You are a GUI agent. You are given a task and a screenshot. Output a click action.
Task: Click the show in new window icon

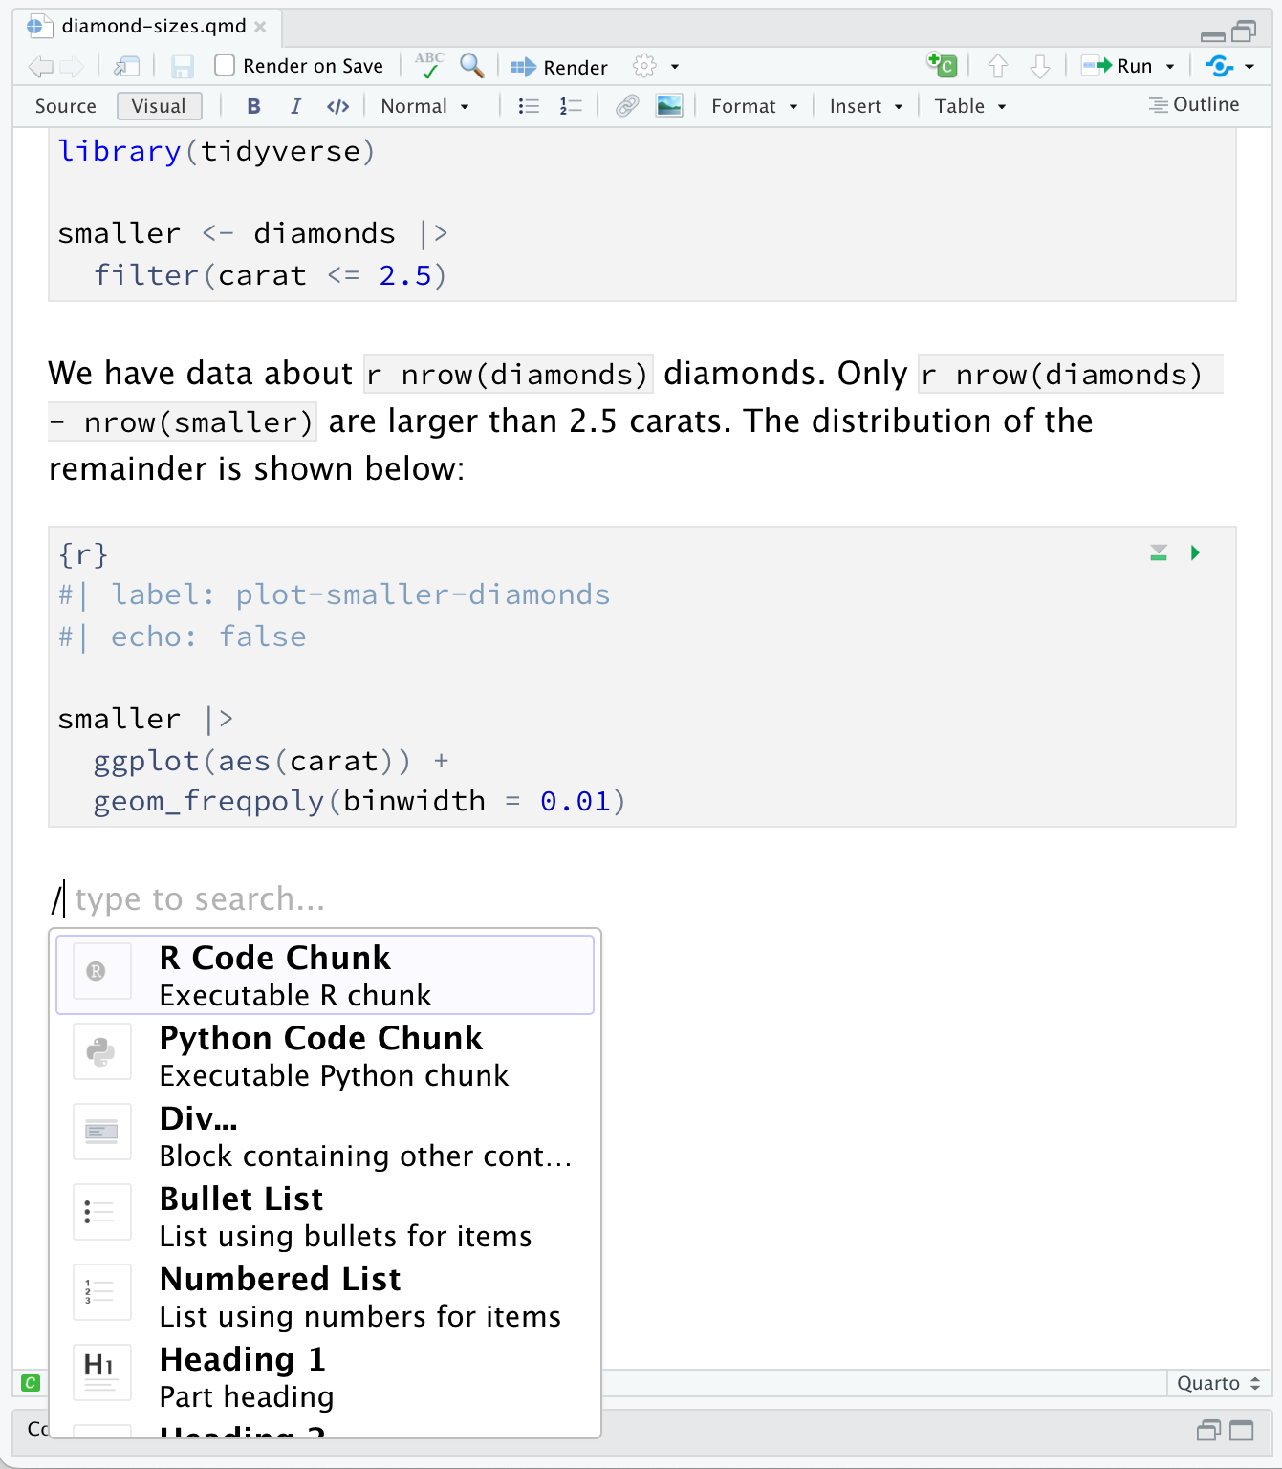click(x=126, y=67)
